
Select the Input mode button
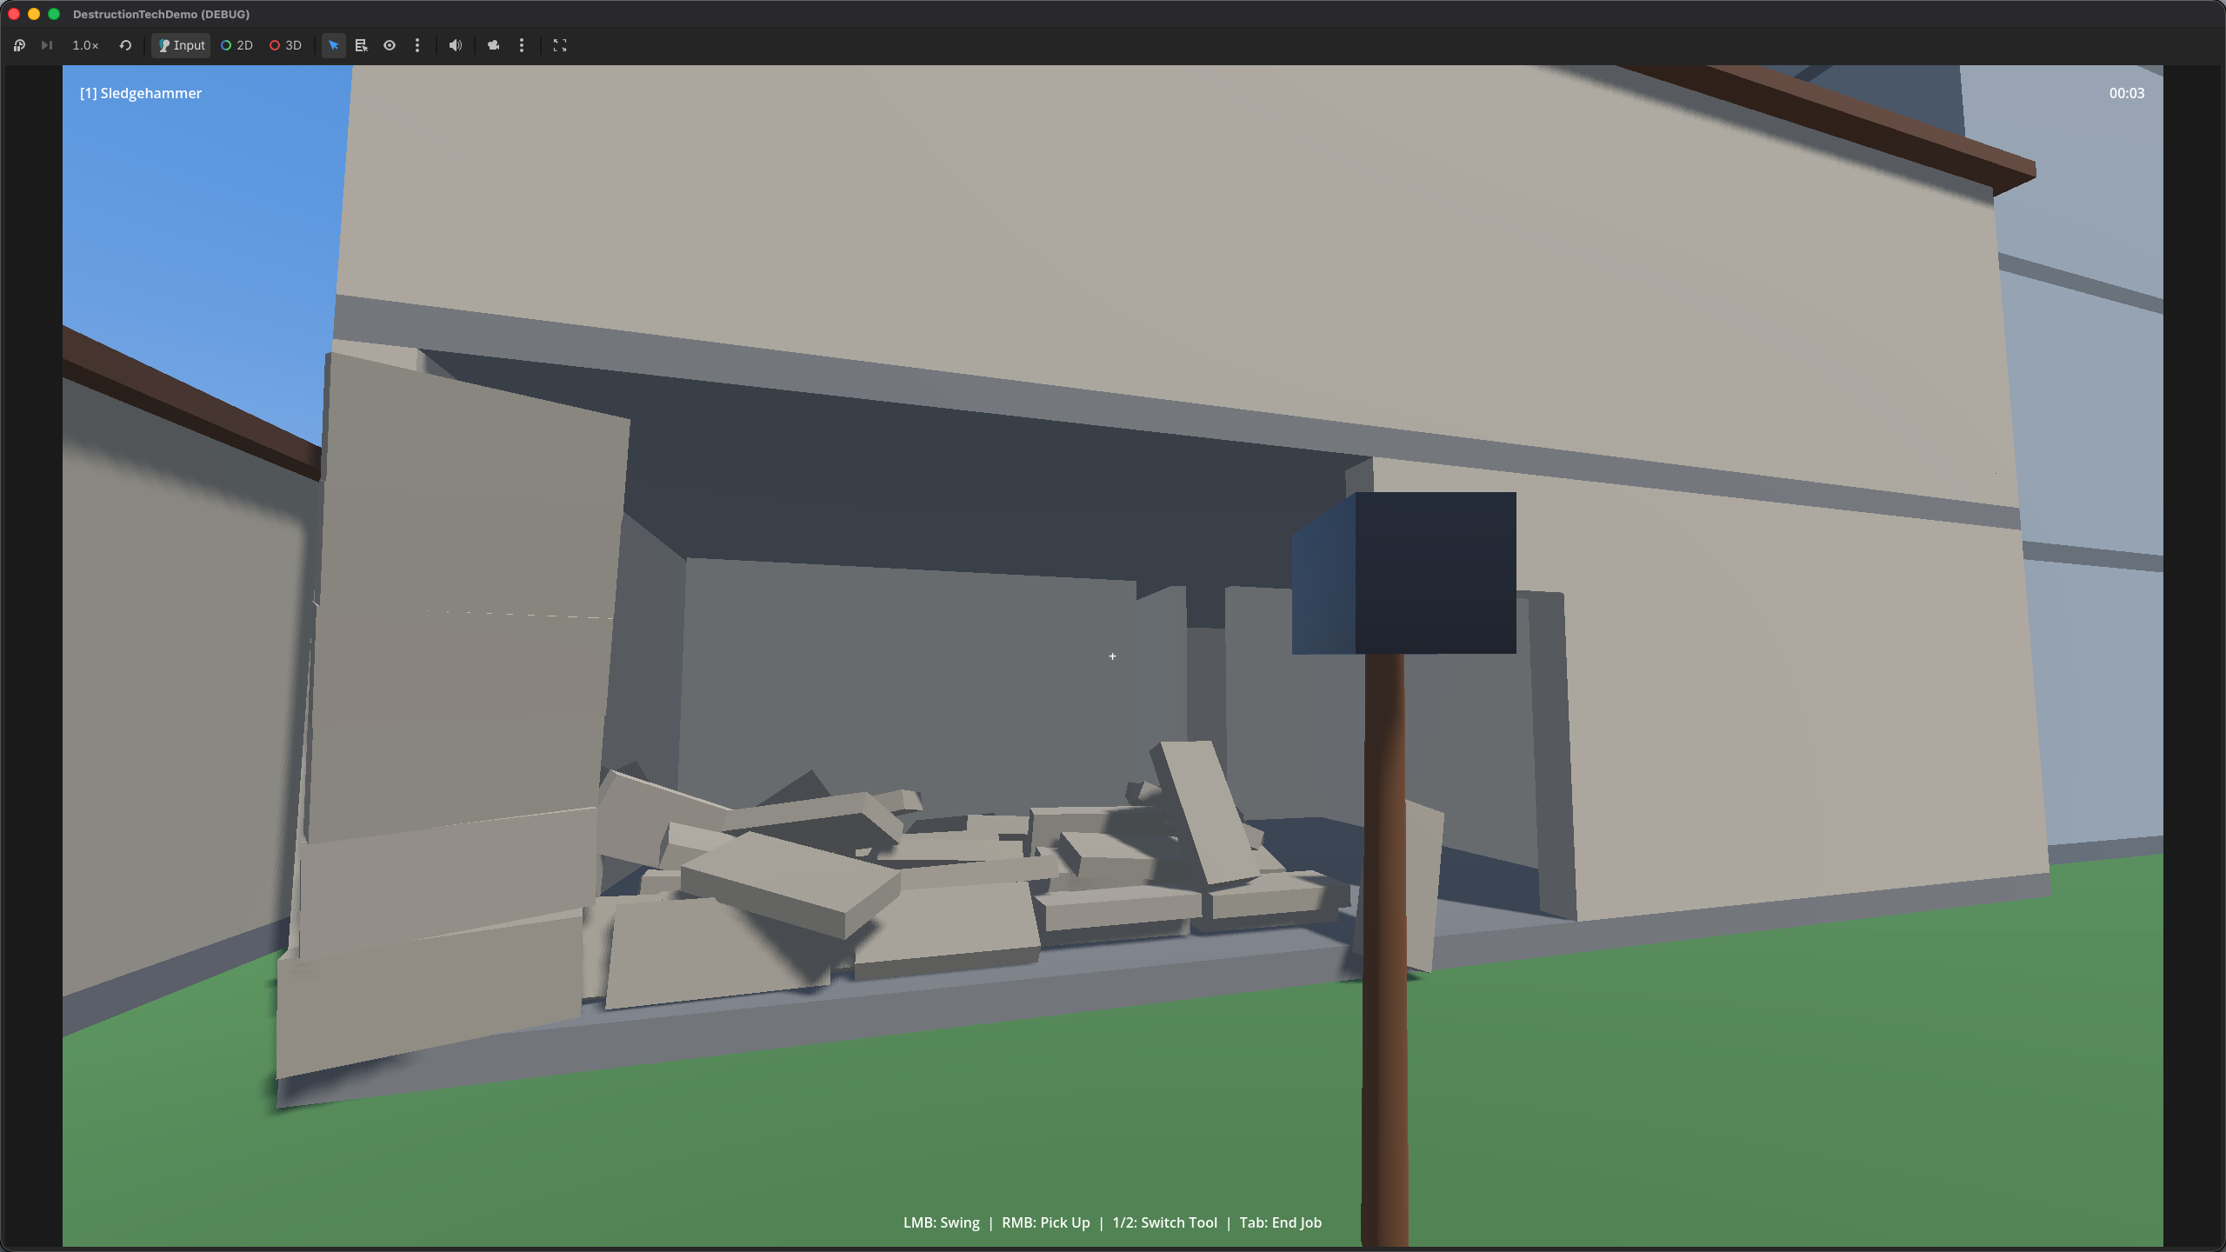coord(182,45)
